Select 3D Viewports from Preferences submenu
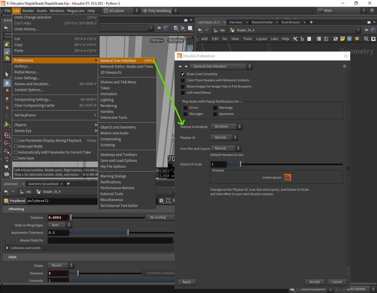The image size is (377, 293). point(111,73)
